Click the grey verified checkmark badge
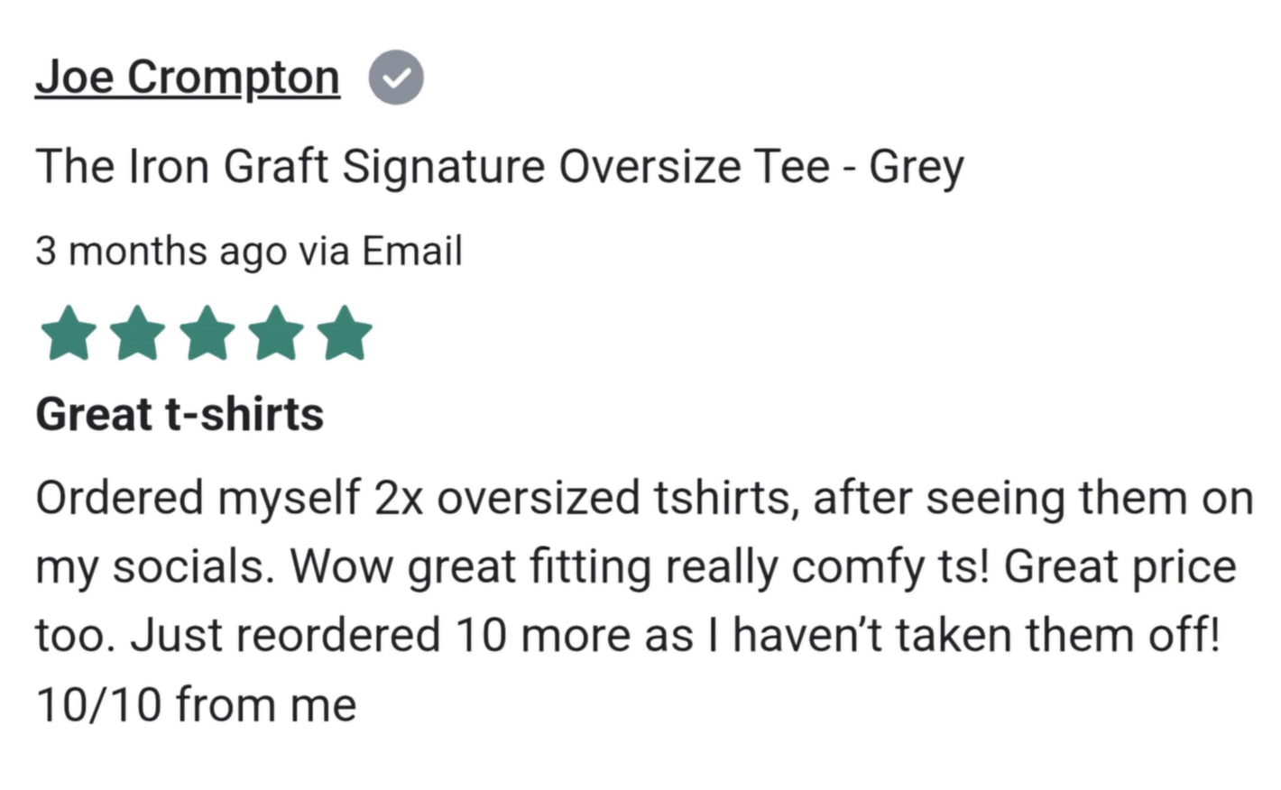Screen dimensions: 1281x790 (396, 78)
